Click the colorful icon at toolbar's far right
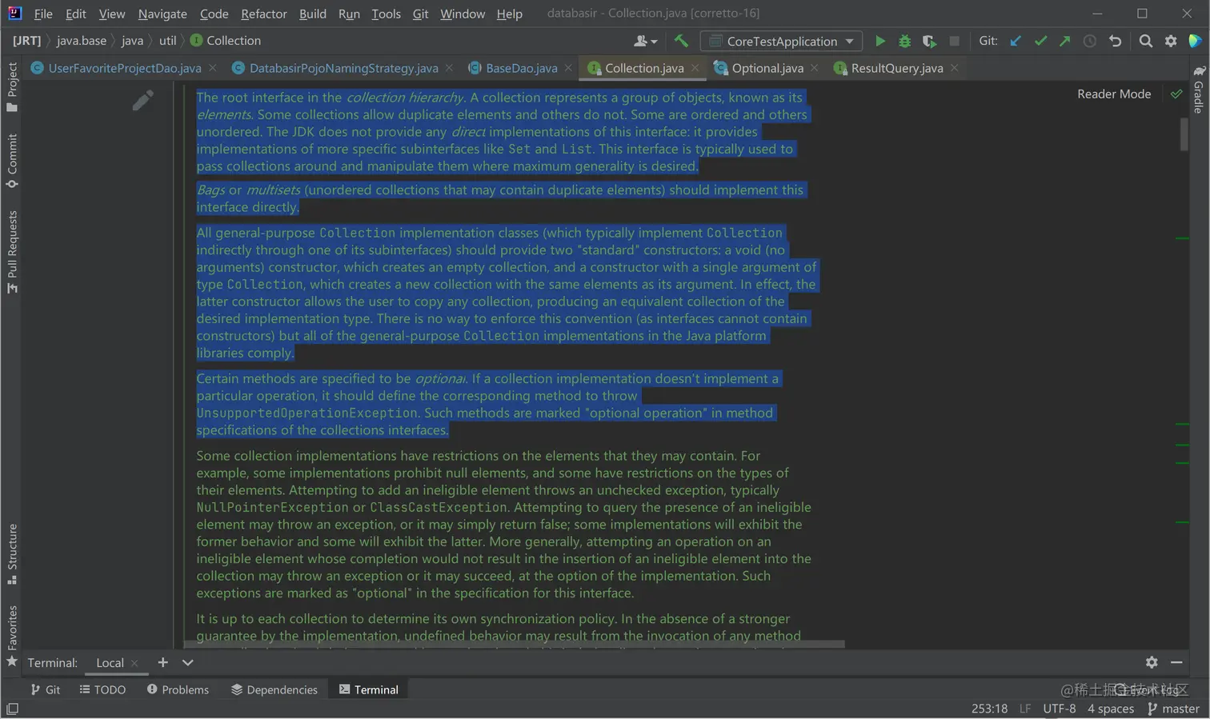This screenshot has width=1210, height=719. coord(1195,41)
